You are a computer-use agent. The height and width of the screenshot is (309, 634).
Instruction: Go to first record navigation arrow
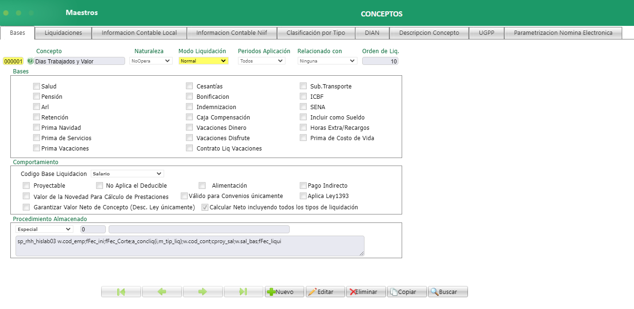coord(121,292)
